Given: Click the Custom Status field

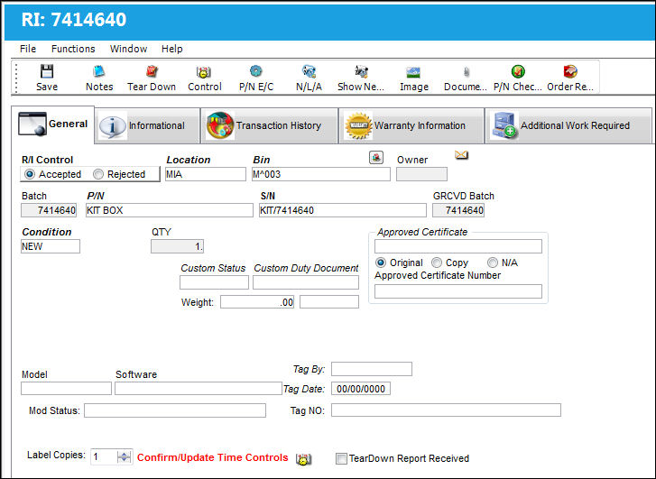Looking at the screenshot, I should point(214,282).
